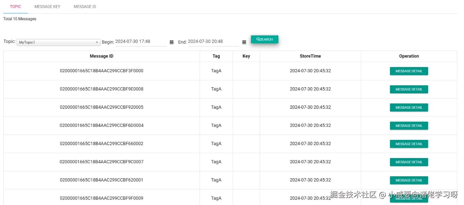Show message detail for ID ending BF920005
This screenshot has width=464, height=205.
coord(409,107)
